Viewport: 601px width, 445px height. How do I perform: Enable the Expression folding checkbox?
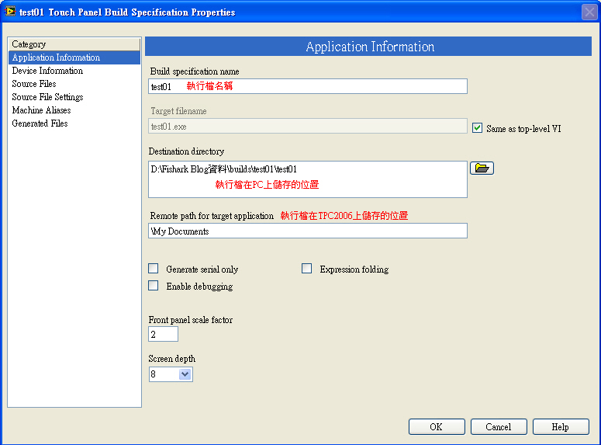(306, 269)
